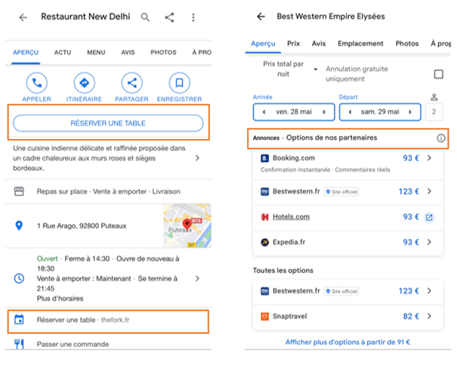Switch to the AVIS restaurant tab
Image resolution: width=457 pixels, height=366 pixels.
(x=128, y=52)
